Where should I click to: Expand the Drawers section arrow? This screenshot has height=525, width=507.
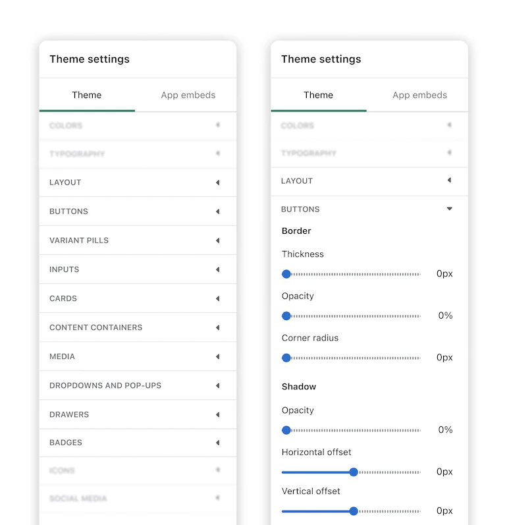[218, 414]
